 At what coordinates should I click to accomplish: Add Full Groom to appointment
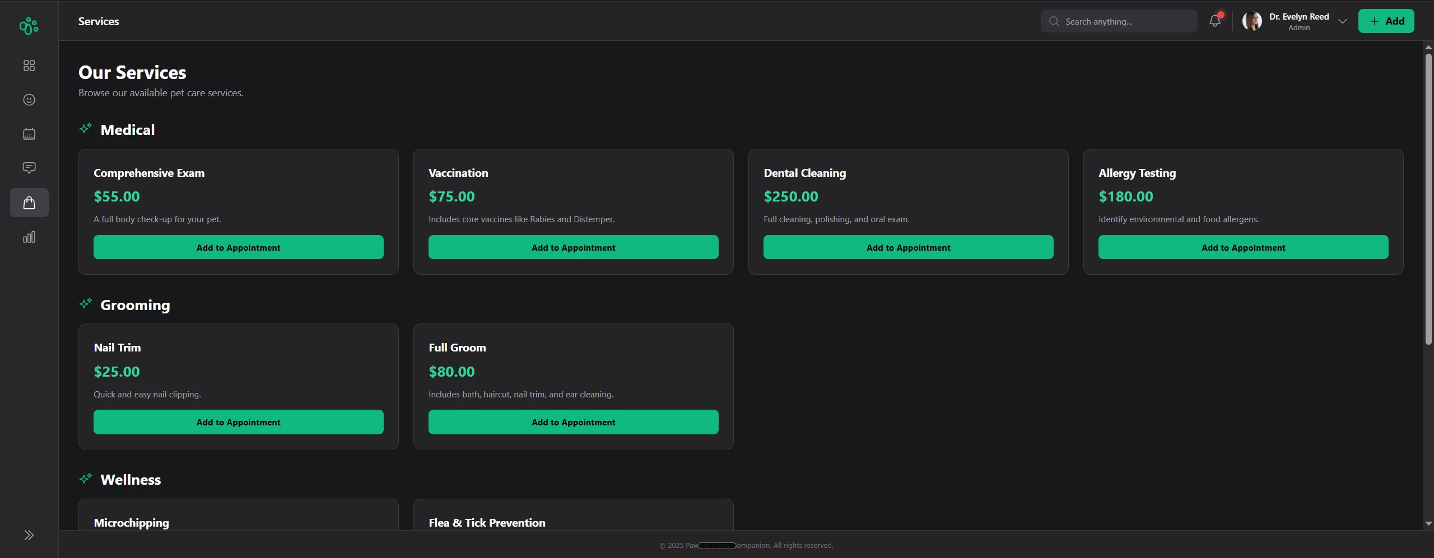point(573,422)
